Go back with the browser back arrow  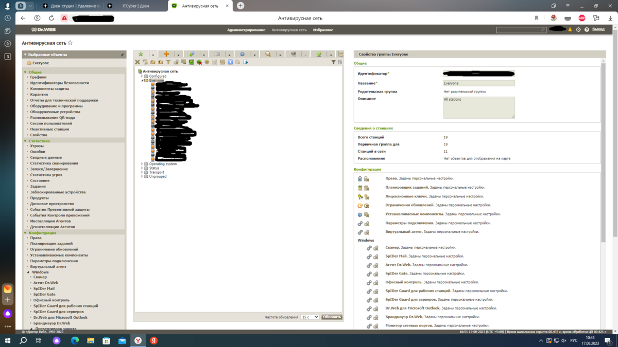(x=23, y=18)
